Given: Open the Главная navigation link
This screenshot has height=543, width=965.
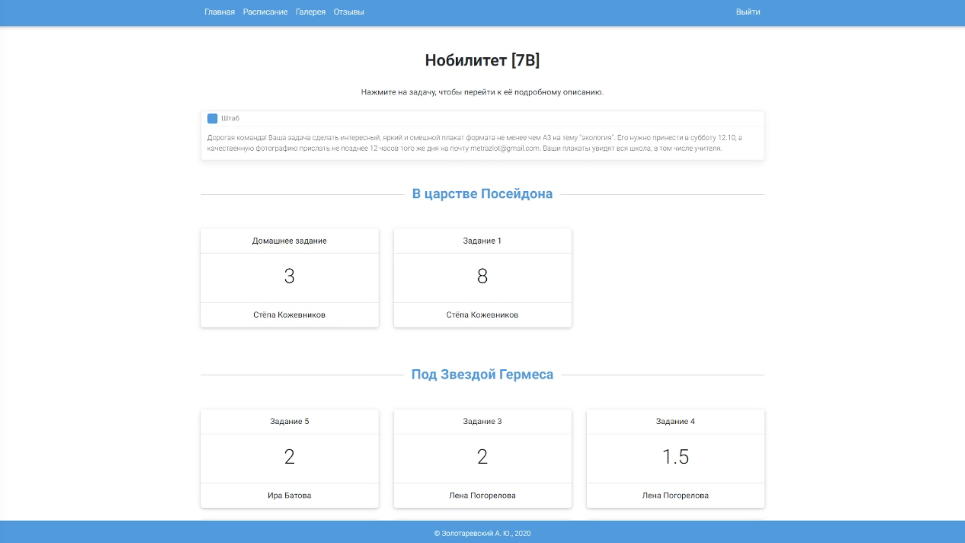Looking at the screenshot, I should pyautogui.click(x=219, y=12).
